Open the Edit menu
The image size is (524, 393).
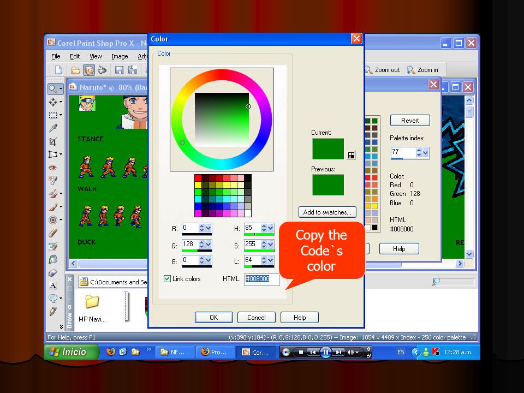tap(75, 56)
